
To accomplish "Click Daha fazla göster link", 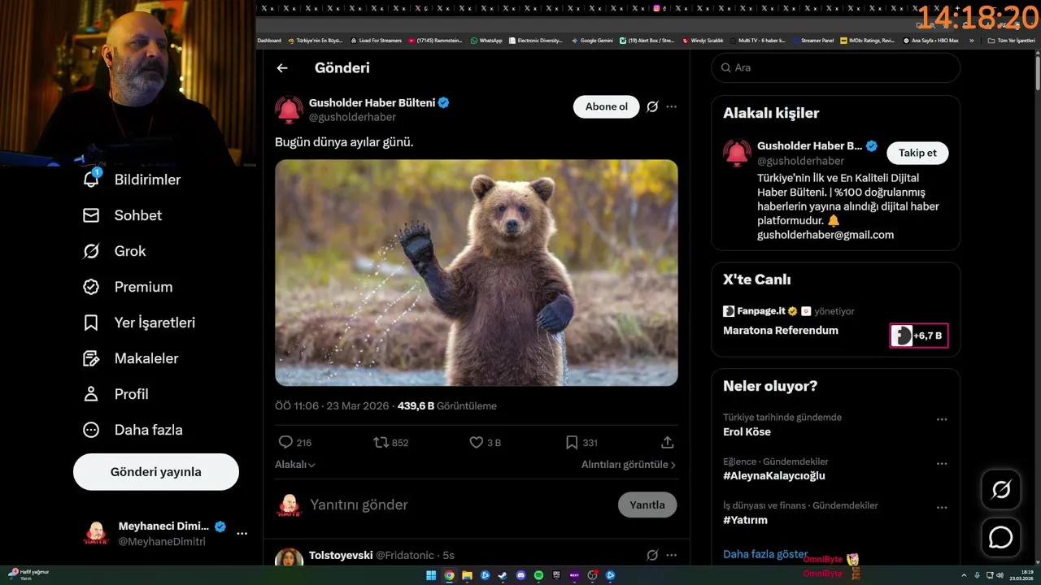I will [x=765, y=554].
